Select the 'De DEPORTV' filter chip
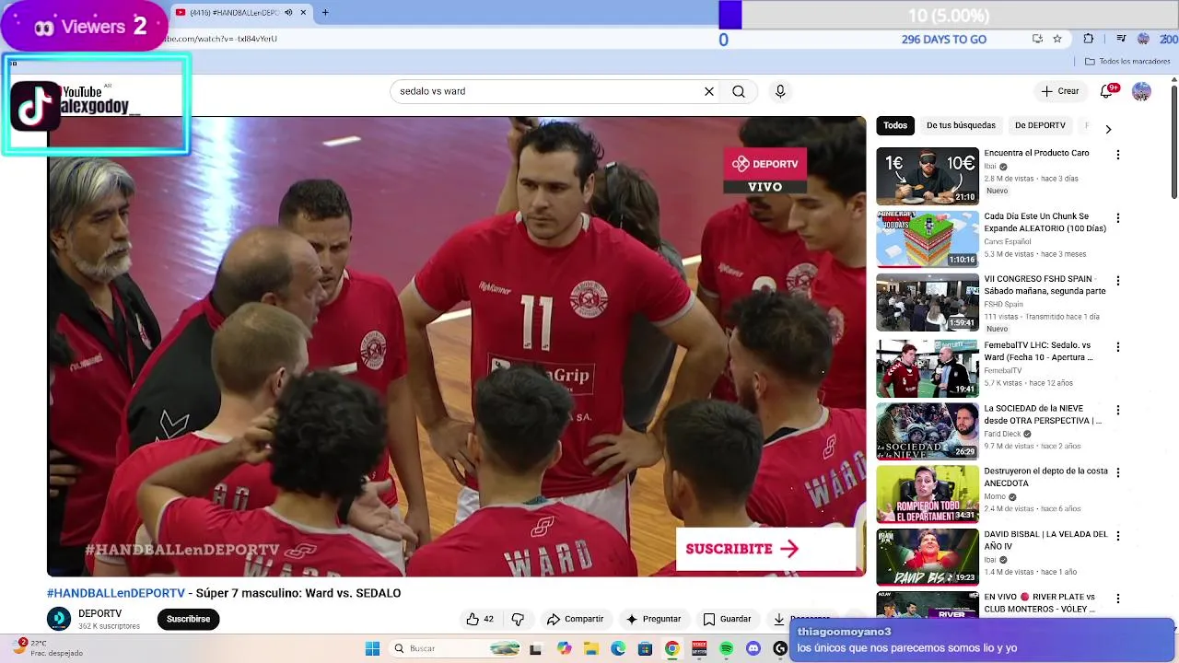Image resolution: width=1179 pixels, height=663 pixels. (x=1040, y=125)
